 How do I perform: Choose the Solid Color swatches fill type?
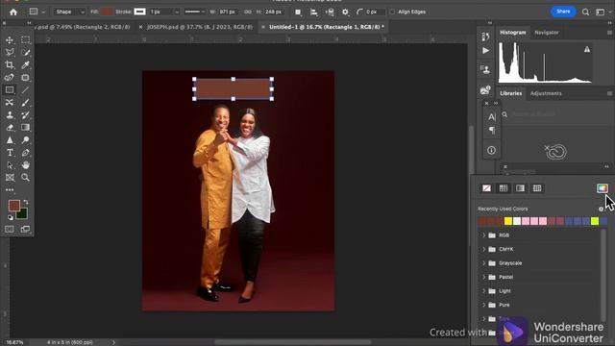504,188
